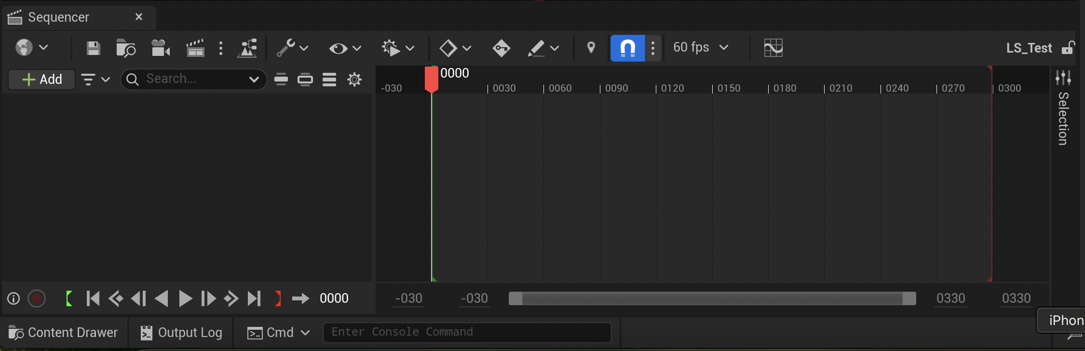The height and width of the screenshot is (351, 1085).
Task: Play the sequence in reverse
Action: pyautogui.click(x=162, y=298)
